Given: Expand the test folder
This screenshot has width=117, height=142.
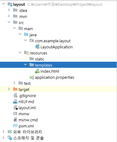Looking at the screenshot, I should [x=14, y=83].
